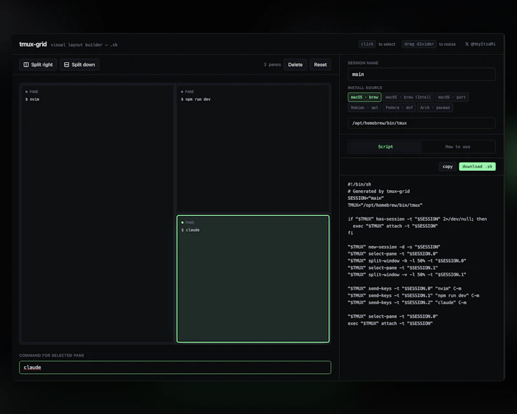Select the claude pane

253,279
